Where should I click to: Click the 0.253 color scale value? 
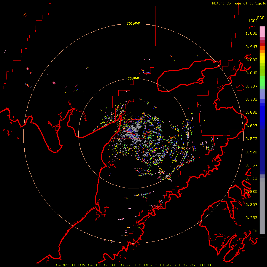click(251, 218)
